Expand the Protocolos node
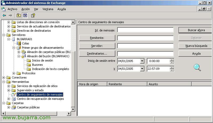This screenshot has width=213, height=123. click(14, 73)
